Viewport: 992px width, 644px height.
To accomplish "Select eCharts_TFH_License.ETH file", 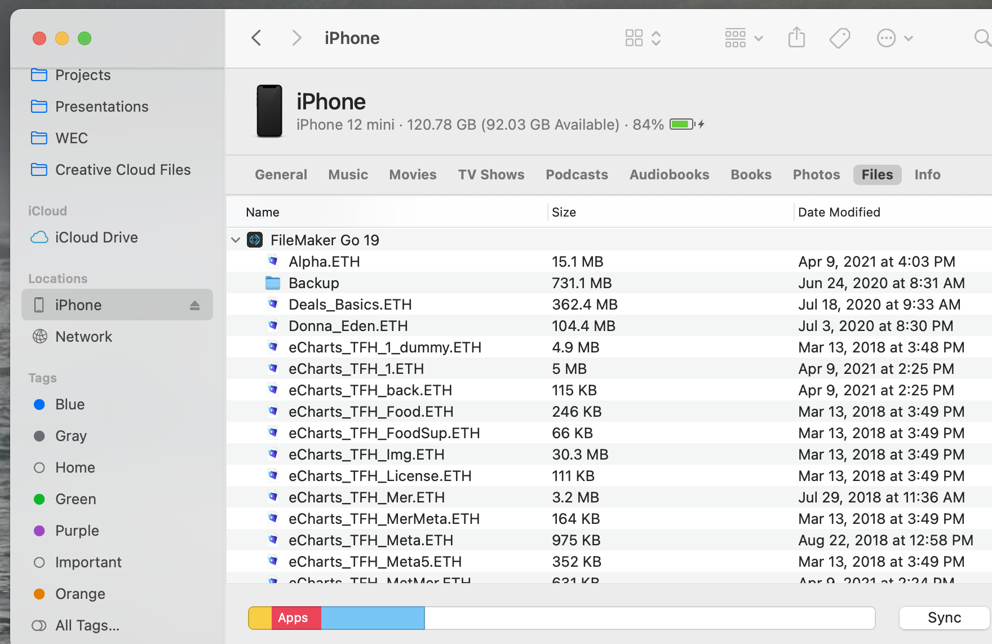I will point(609,476).
